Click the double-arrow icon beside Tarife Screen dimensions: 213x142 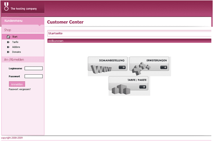click(8, 42)
